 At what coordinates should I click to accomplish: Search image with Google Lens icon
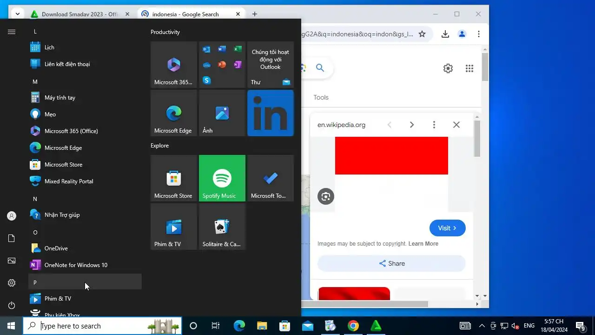pos(326,196)
